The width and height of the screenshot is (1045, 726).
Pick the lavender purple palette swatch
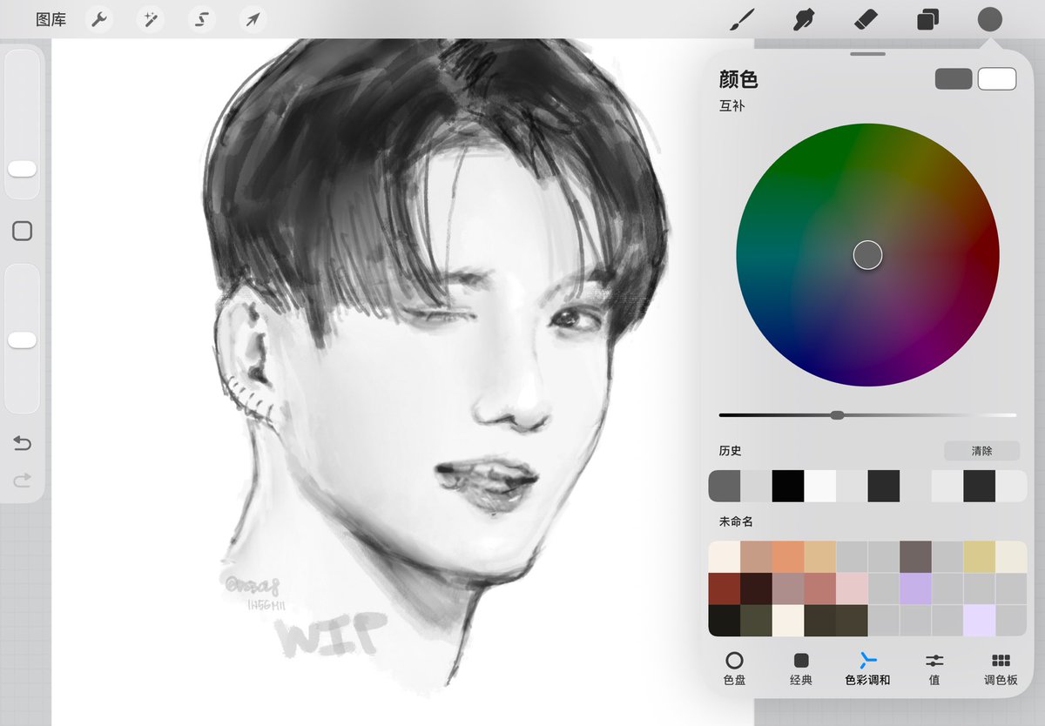tap(915, 588)
